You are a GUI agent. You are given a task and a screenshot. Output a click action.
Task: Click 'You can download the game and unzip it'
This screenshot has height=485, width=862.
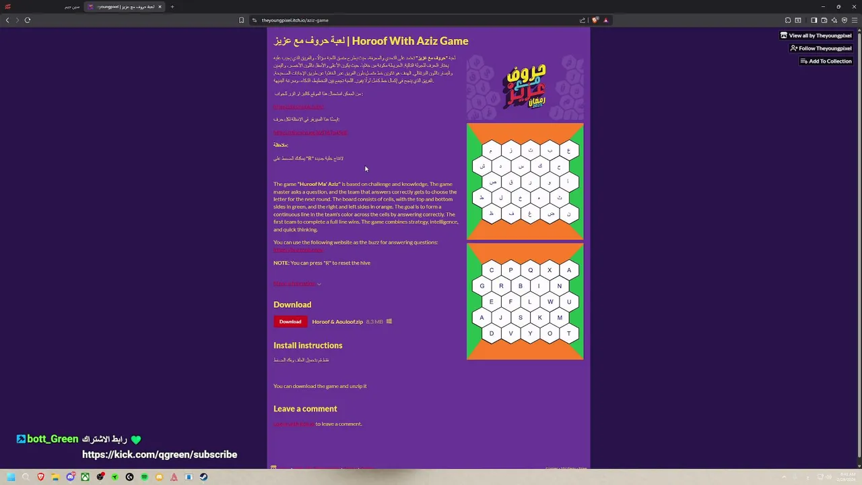point(320,386)
